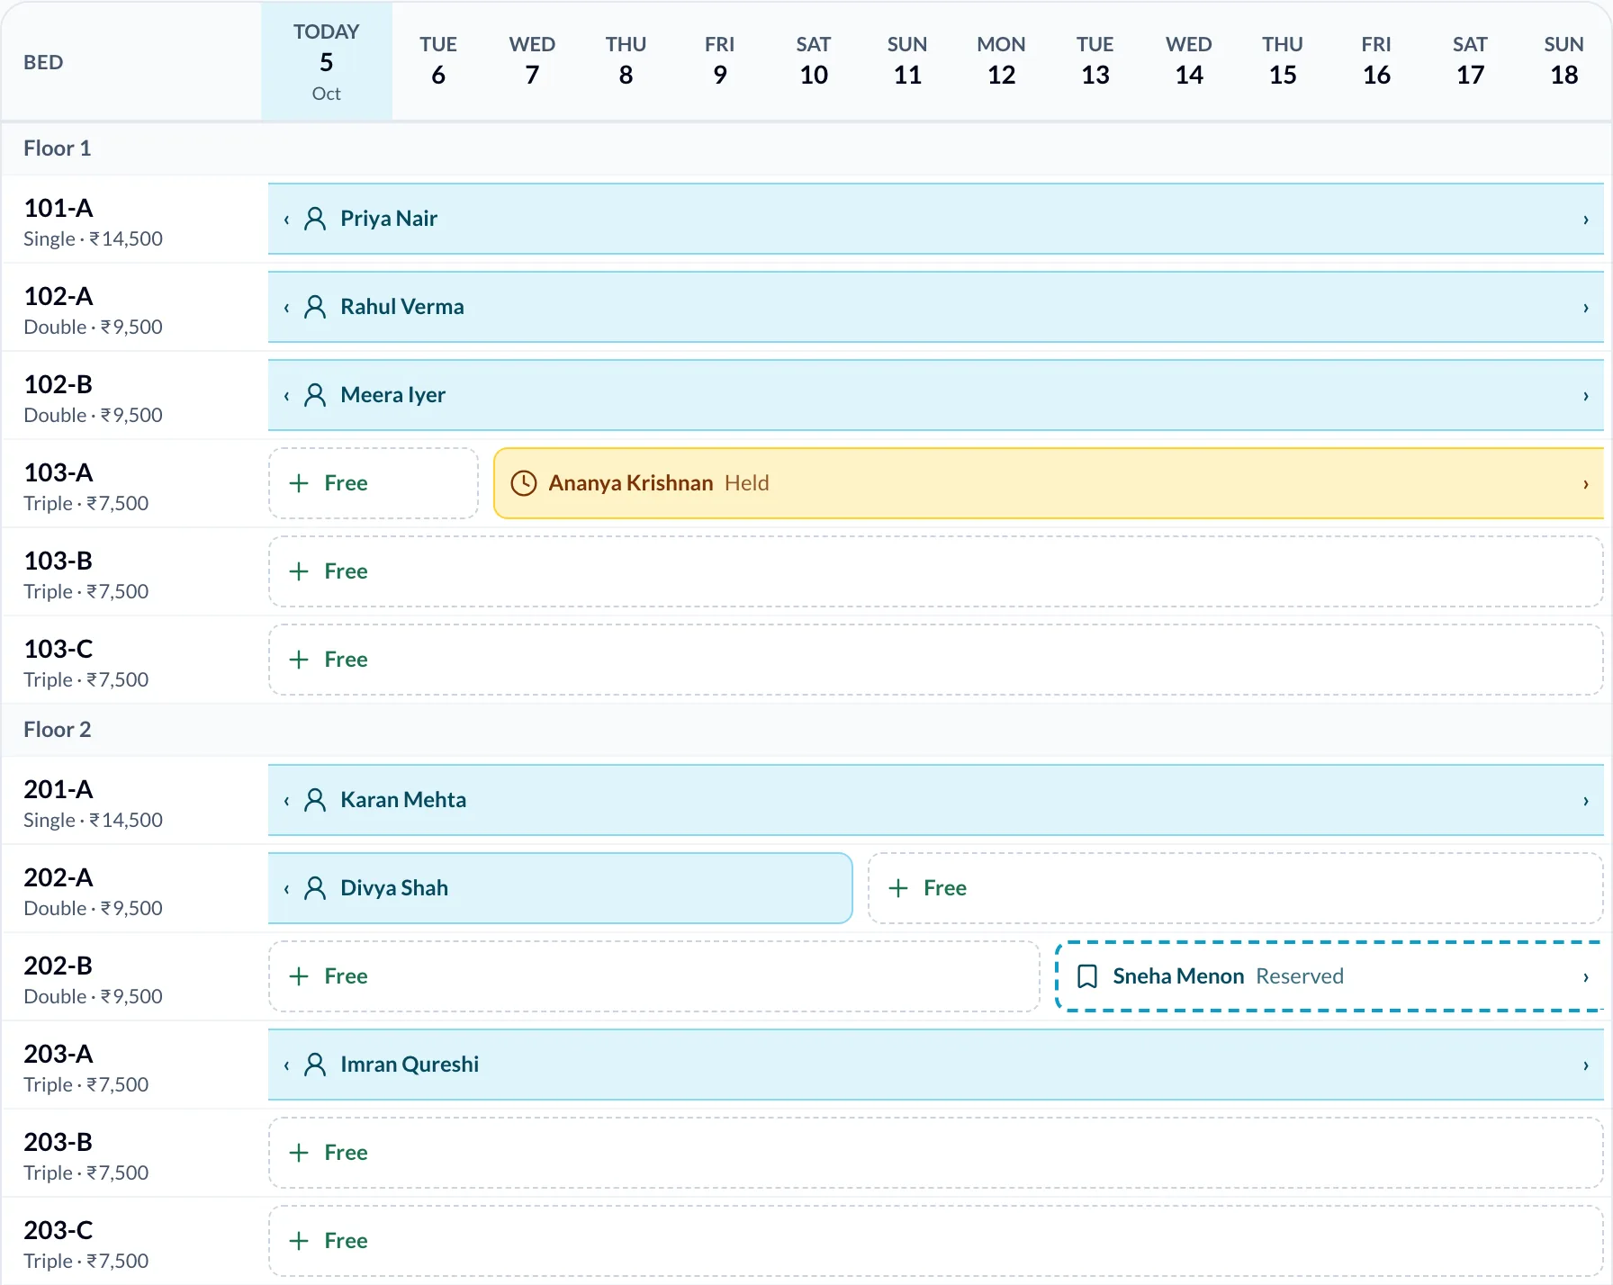
Task: Click the person icon beside Rahul Verma
Action: pos(315,307)
